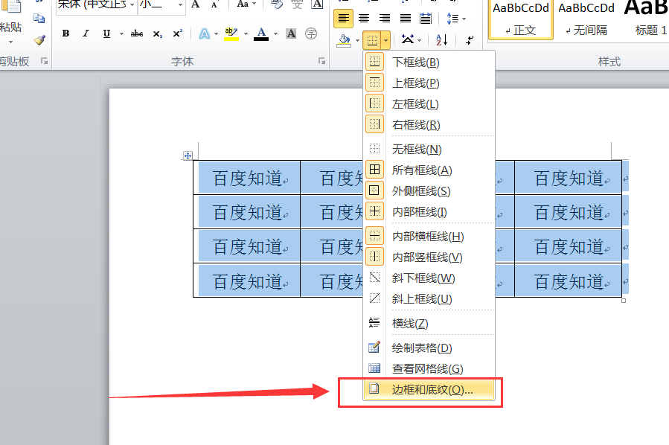Align text right
669x445 pixels.
tap(385, 19)
